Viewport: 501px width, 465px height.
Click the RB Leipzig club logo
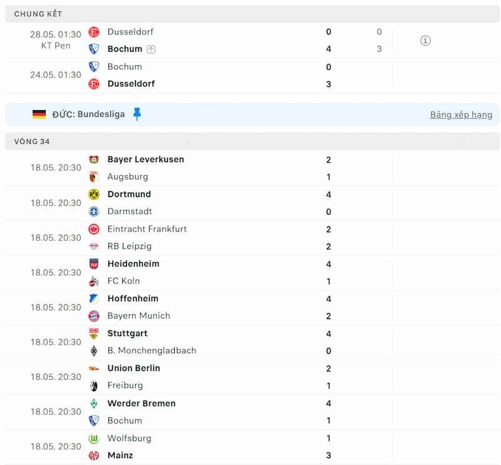pos(94,247)
